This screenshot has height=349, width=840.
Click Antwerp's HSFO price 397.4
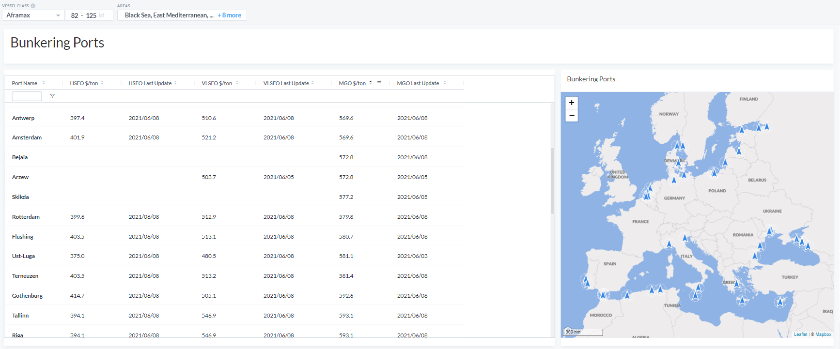pyautogui.click(x=77, y=118)
